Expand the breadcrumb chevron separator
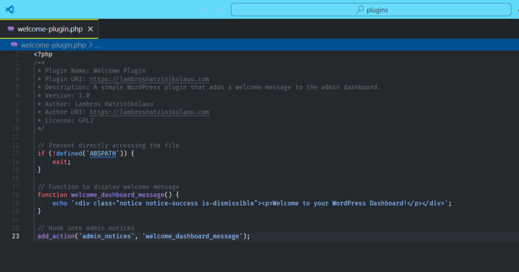Image resolution: width=519 pixels, height=272 pixels. (90, 45)
